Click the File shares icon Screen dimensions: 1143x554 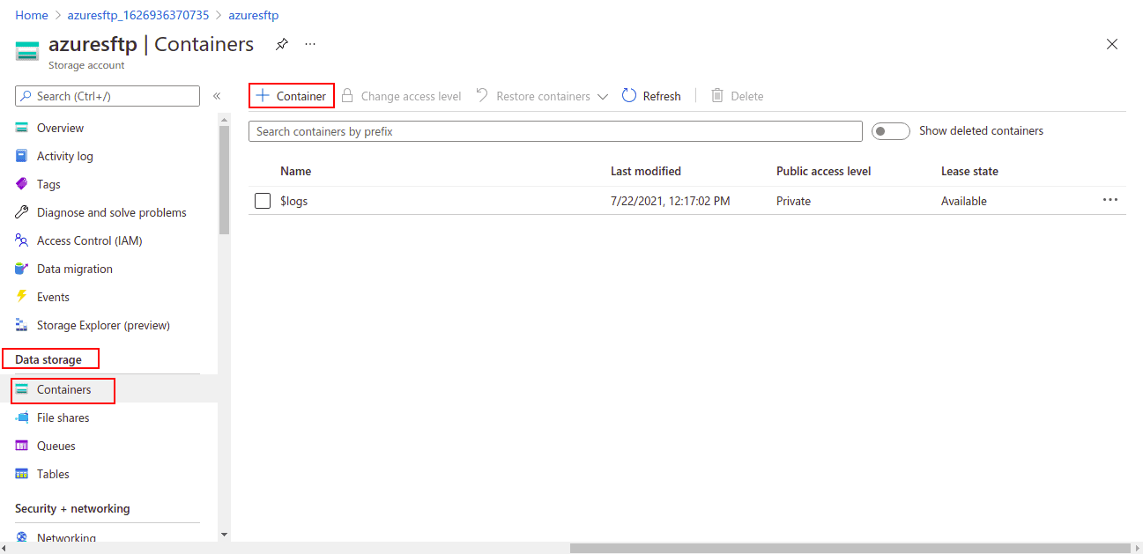(x=22, y=417)
